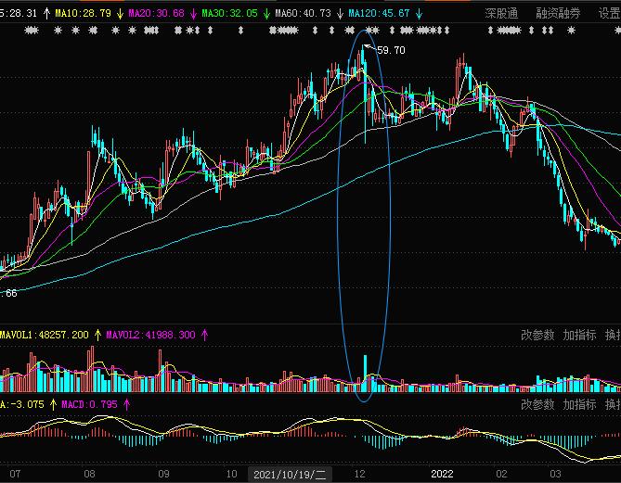Click the down arrow after MA120 value
Screen dimensions: 621x483
pyautogui.click(x=418, y=14)
